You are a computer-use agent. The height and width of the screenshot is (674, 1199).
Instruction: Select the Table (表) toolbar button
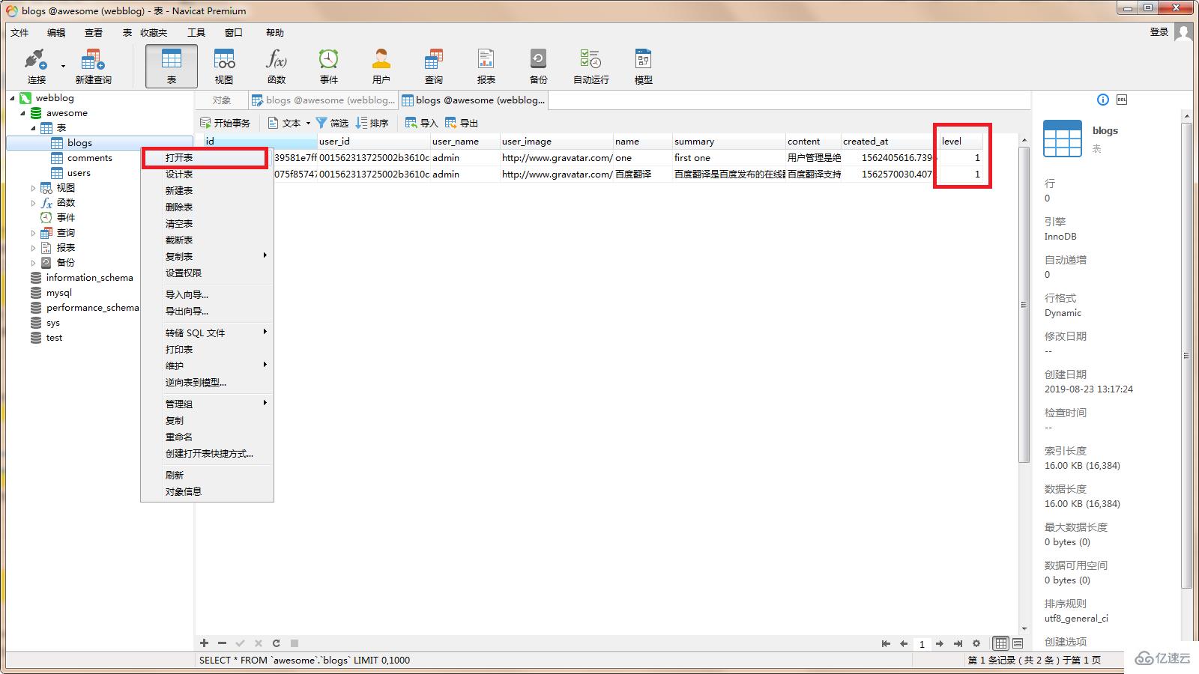coord(171,66)
